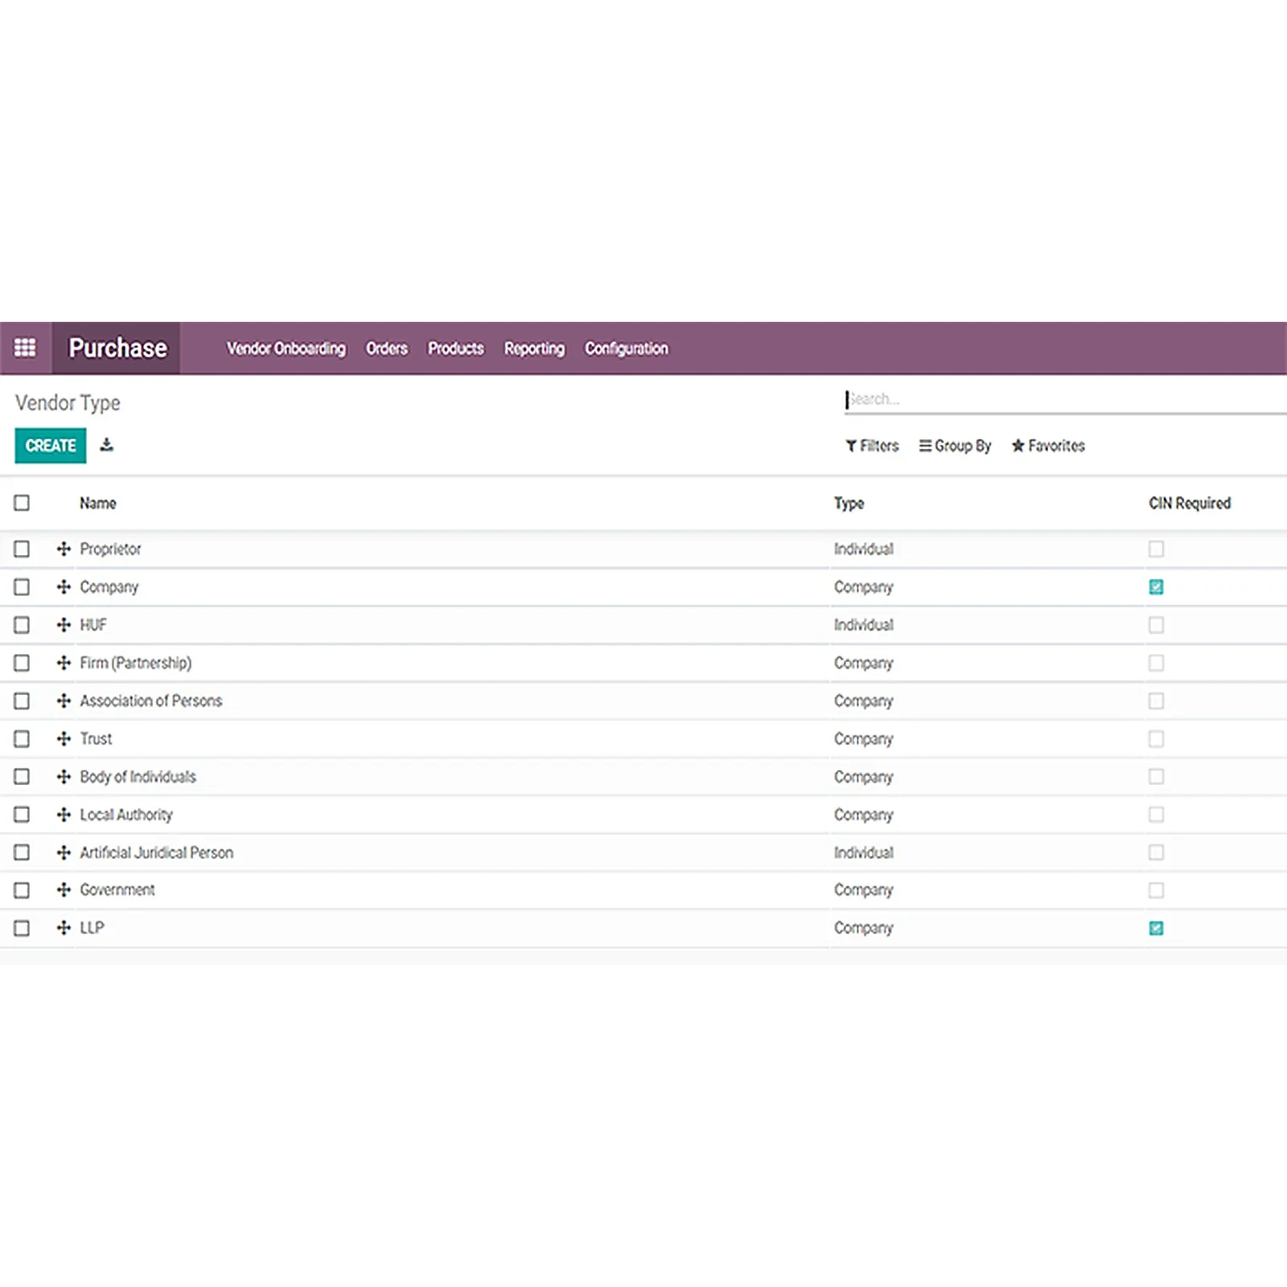Image resolution: width=1287 pixels, height=1287 pixels.
Task: Click the drag handle for Firm (Partnership) row
Action: click(64, 663)
